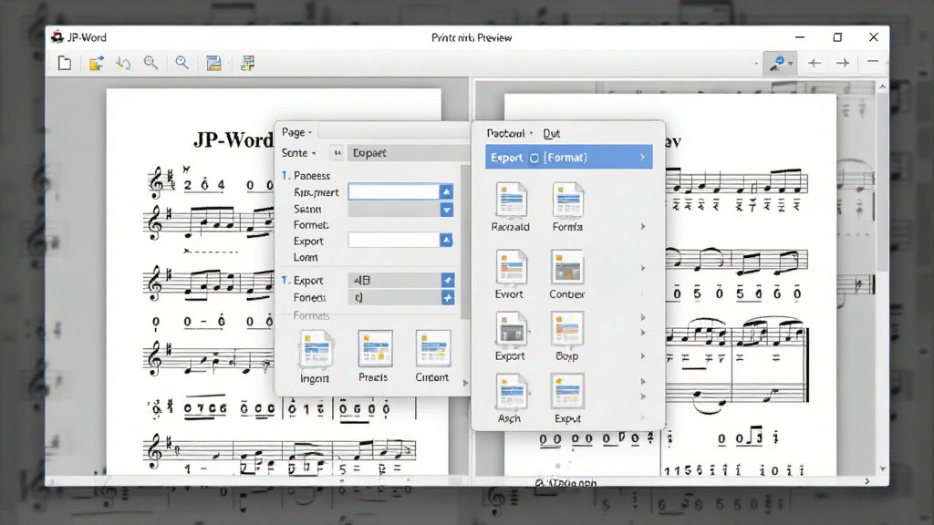The image size is (934, 525).
Task: Click the blue button beside 'Ras.pnert' field
Action: tap(446, 191)
